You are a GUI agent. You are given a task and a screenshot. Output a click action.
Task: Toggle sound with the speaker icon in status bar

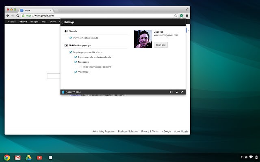point(171,92)
